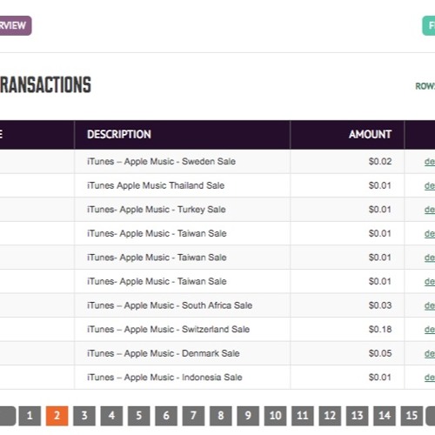Sort by the Amount column header
Image resolution: width=435 pixels, height=435 pixels.
coord(370,134)
